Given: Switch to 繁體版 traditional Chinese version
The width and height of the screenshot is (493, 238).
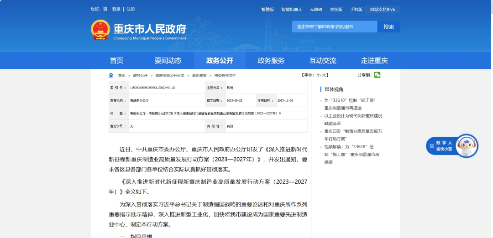Looking at the screenshot, I should (x=267, y=10).
